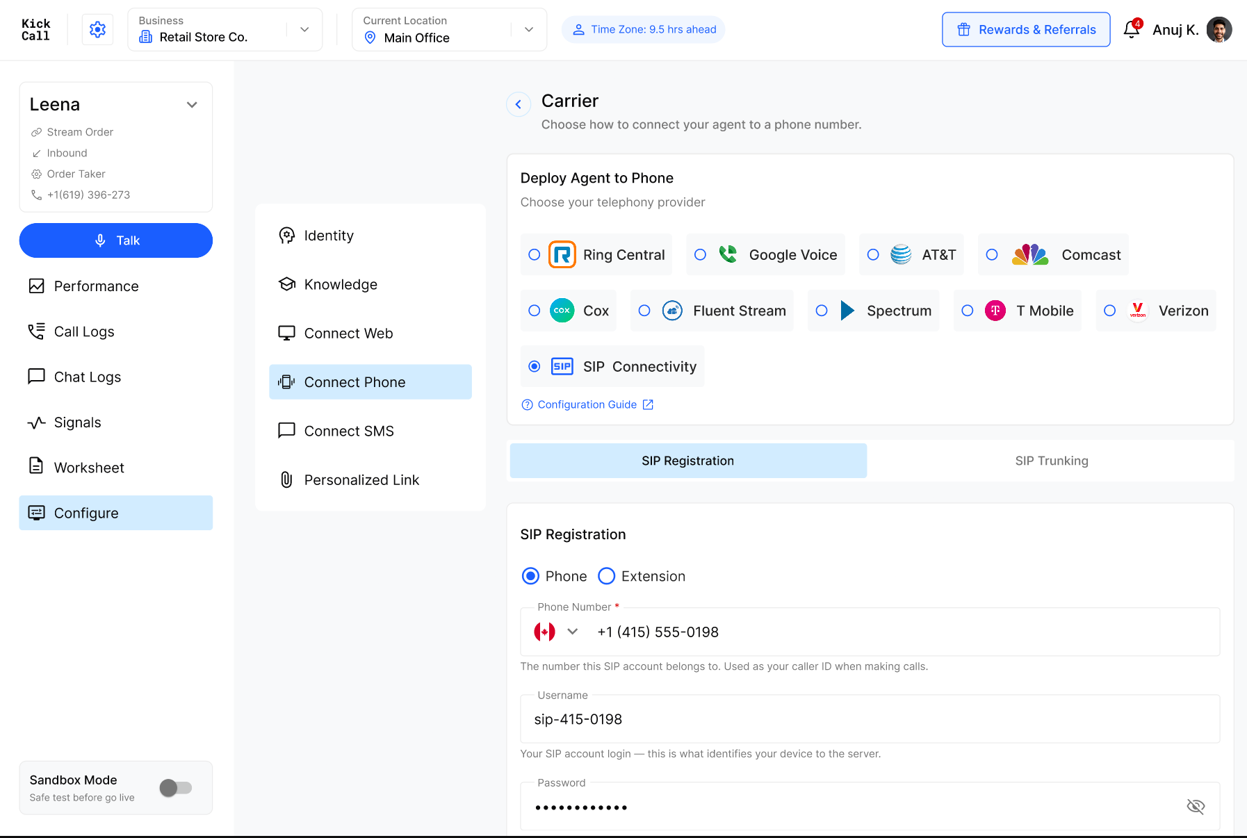Viewport: 1247px width, 838px height.
Task: Click the Verizon logo icon
Action: tap(1138, 310)
